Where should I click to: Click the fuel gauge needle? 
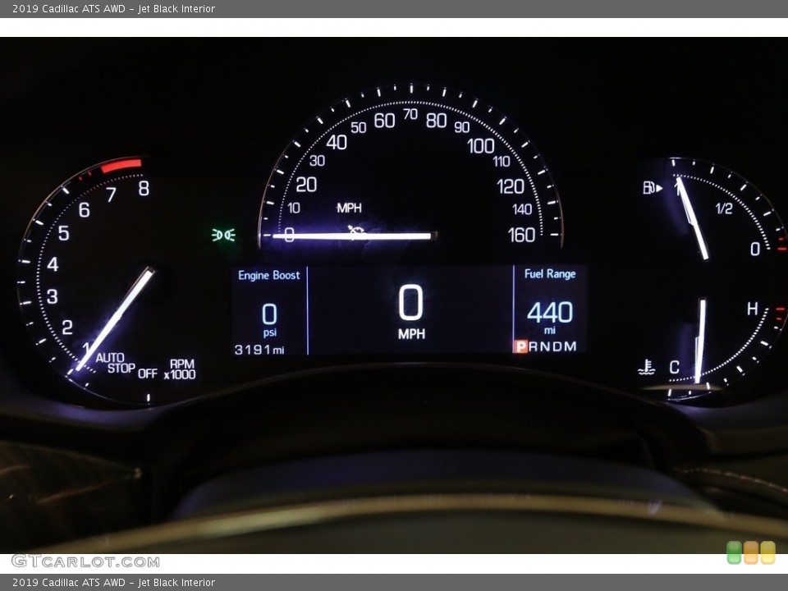(x=693, y=218)
